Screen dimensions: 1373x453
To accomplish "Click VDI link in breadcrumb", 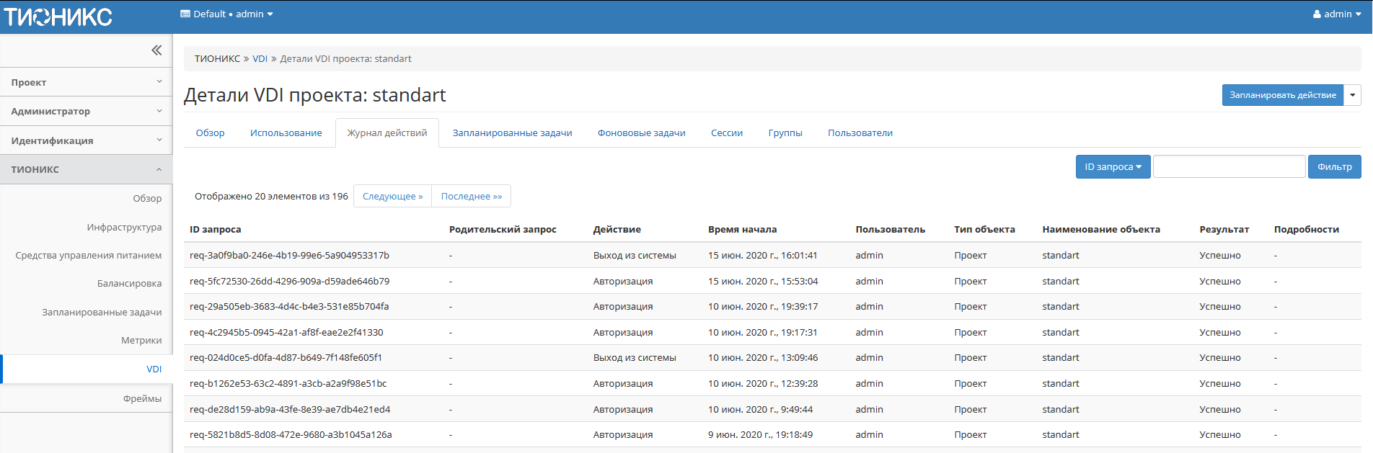I will click(260, 59).
